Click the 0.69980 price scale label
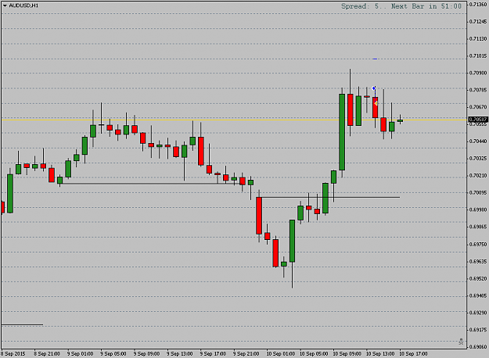The image size is (489, 358). coord(478,209)
